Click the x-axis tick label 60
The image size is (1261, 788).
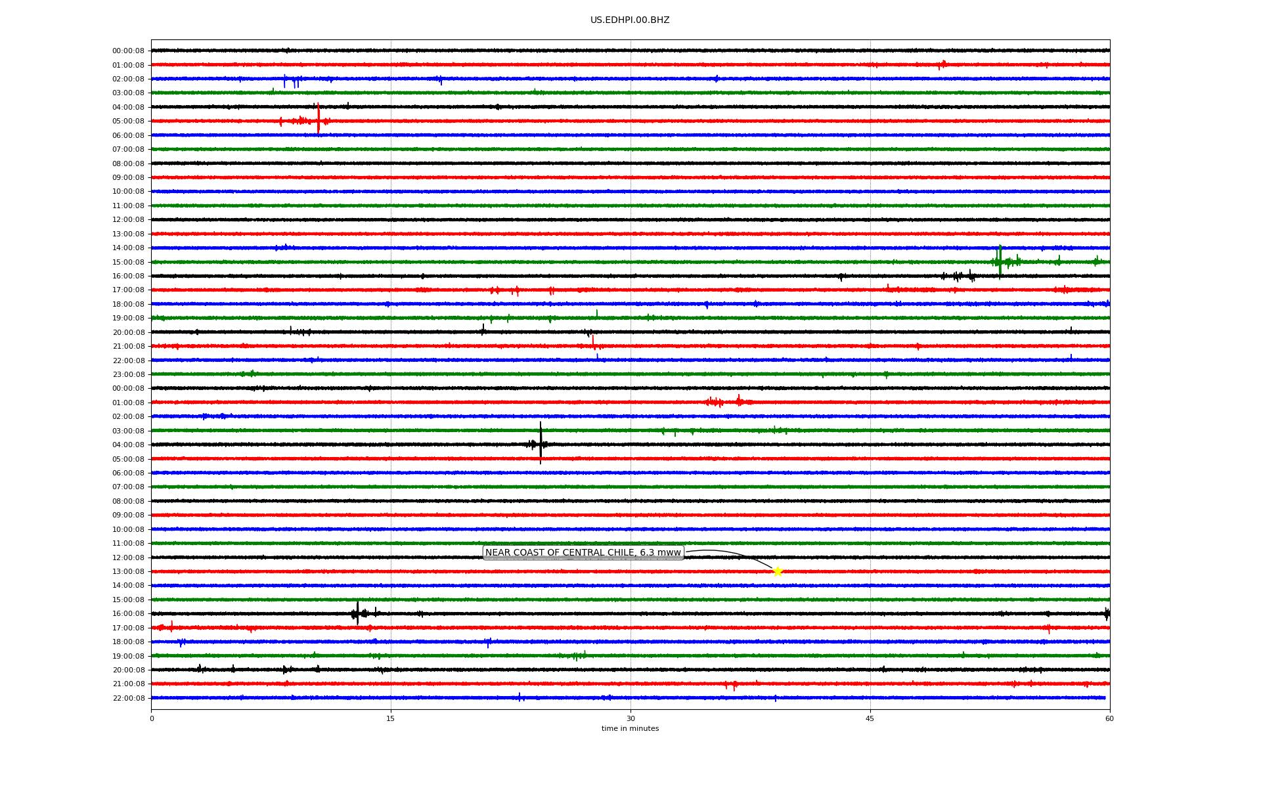point(1109,718)
